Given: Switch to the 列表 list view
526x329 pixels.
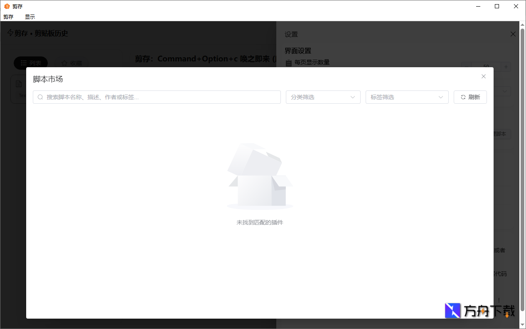Looking at the screenshot, I should (30, 63).
